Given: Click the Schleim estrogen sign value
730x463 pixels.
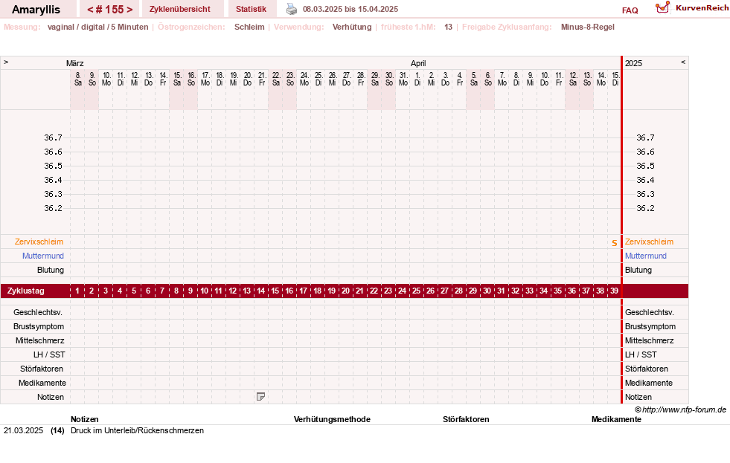Looking at the screenshot, I should pyautogui.click(x=249, y=27).
